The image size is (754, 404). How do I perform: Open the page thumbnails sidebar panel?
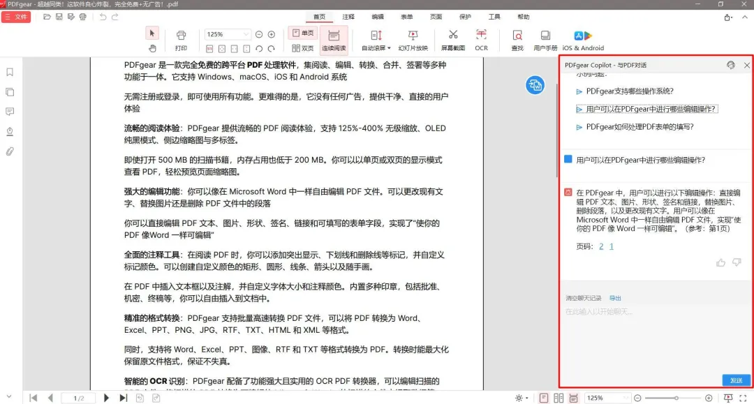tap(10, 91)
